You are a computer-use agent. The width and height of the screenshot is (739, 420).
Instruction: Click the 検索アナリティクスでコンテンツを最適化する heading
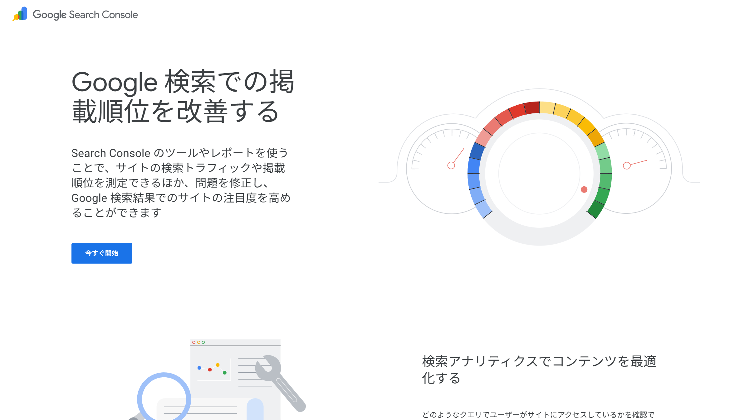539,369
